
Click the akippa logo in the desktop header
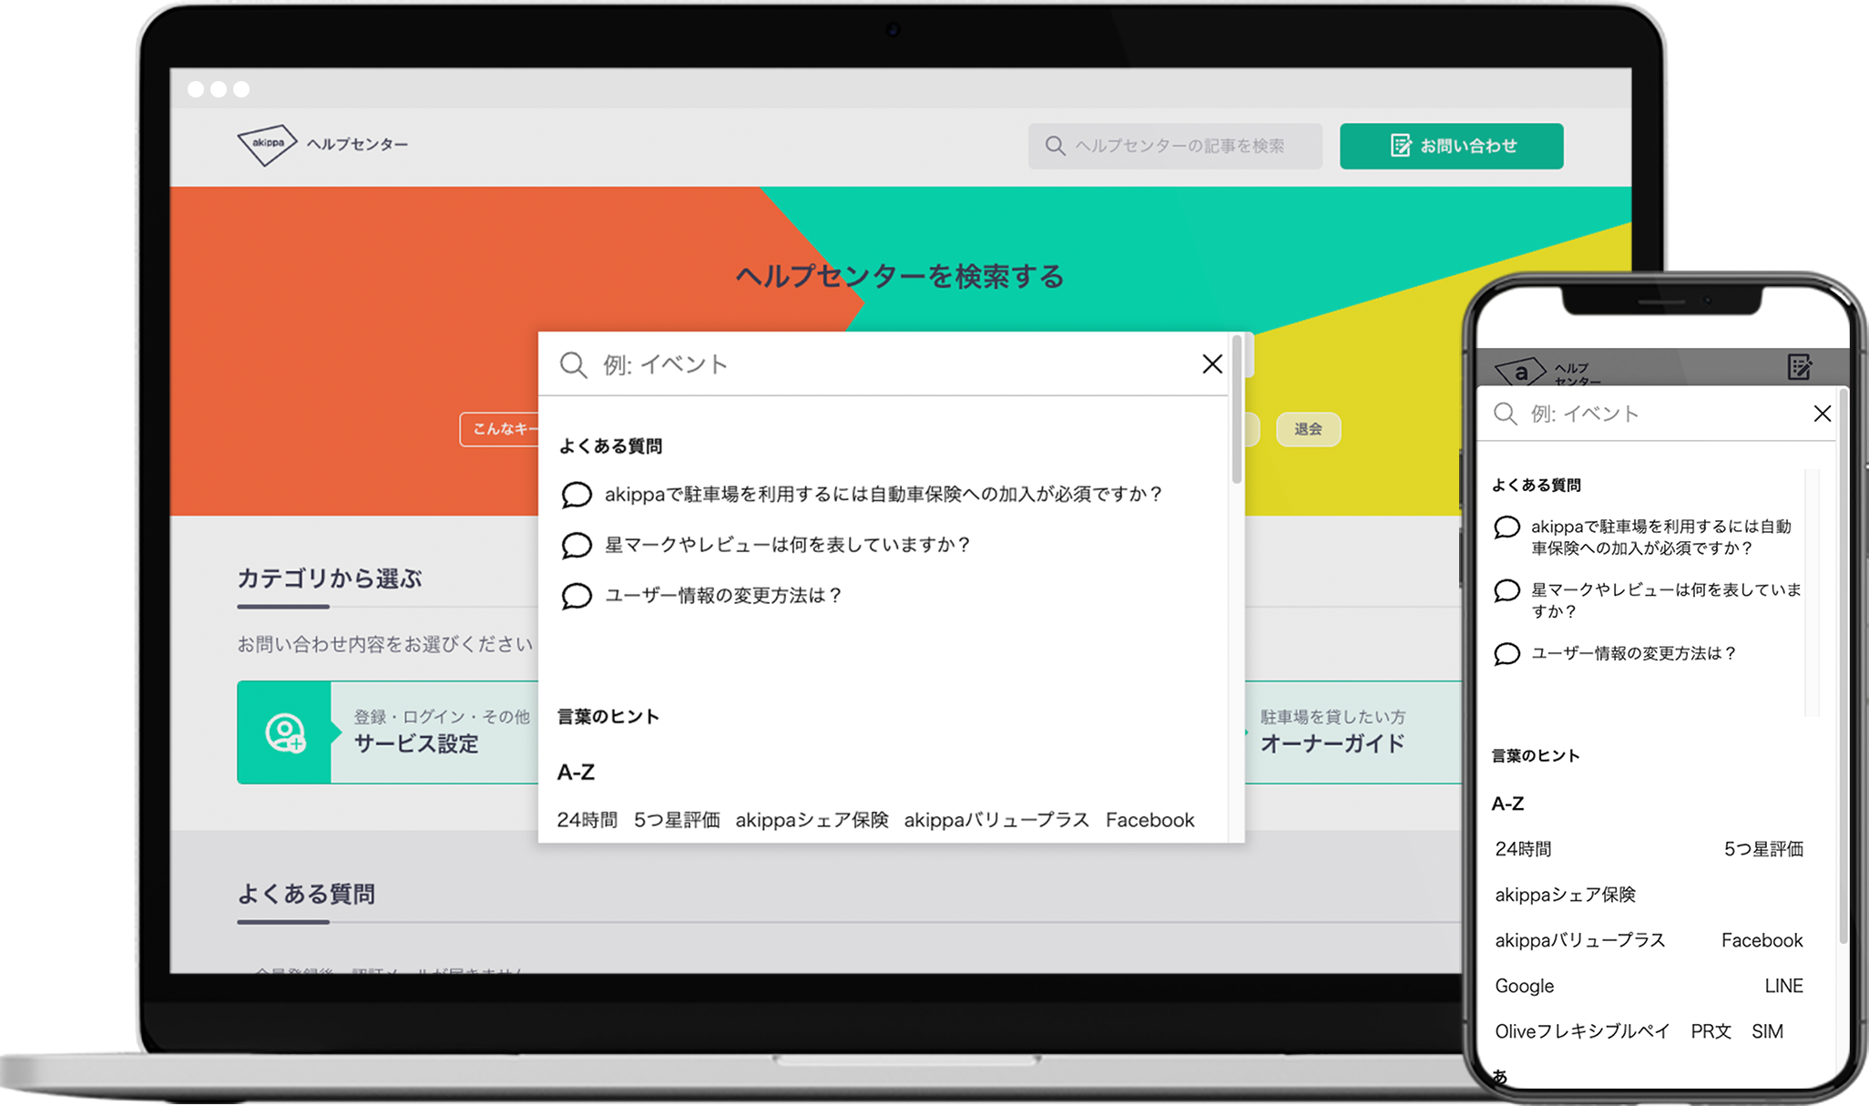pyautogui.click(x=267, y=143)
